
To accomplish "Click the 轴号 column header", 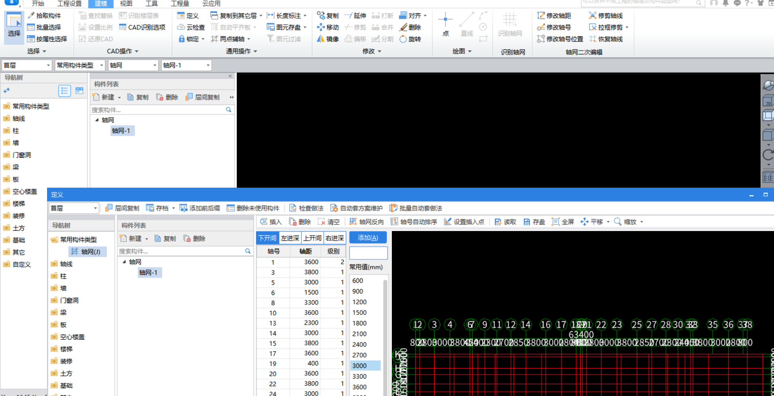I will click(273, 251).
